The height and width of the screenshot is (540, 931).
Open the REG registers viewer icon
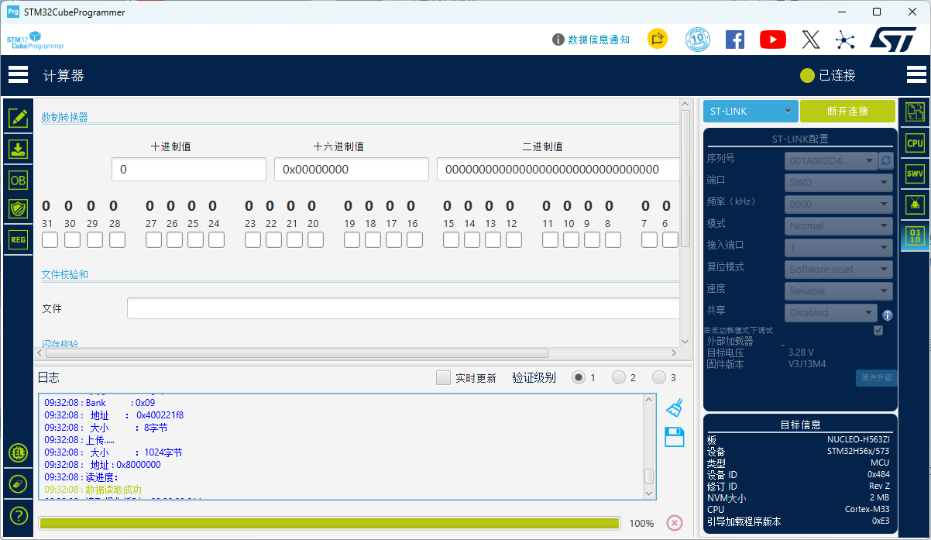tap(18, 239)
